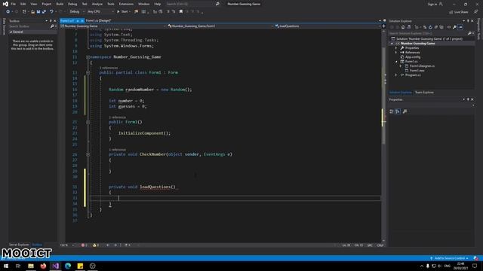The image size is (483, 271).
Task: Switch to the Form1.cs [Design] tab
Action: coord(98,20)
